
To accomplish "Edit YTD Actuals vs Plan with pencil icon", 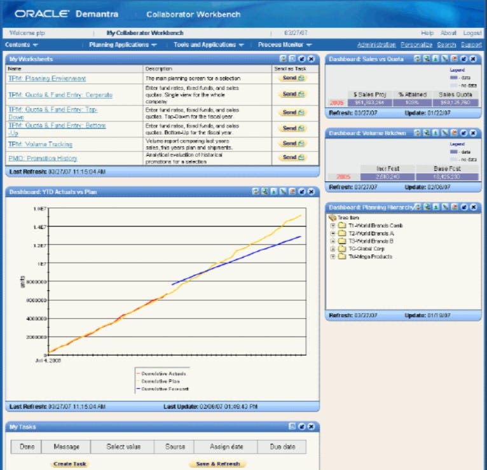I will point(283,191).
